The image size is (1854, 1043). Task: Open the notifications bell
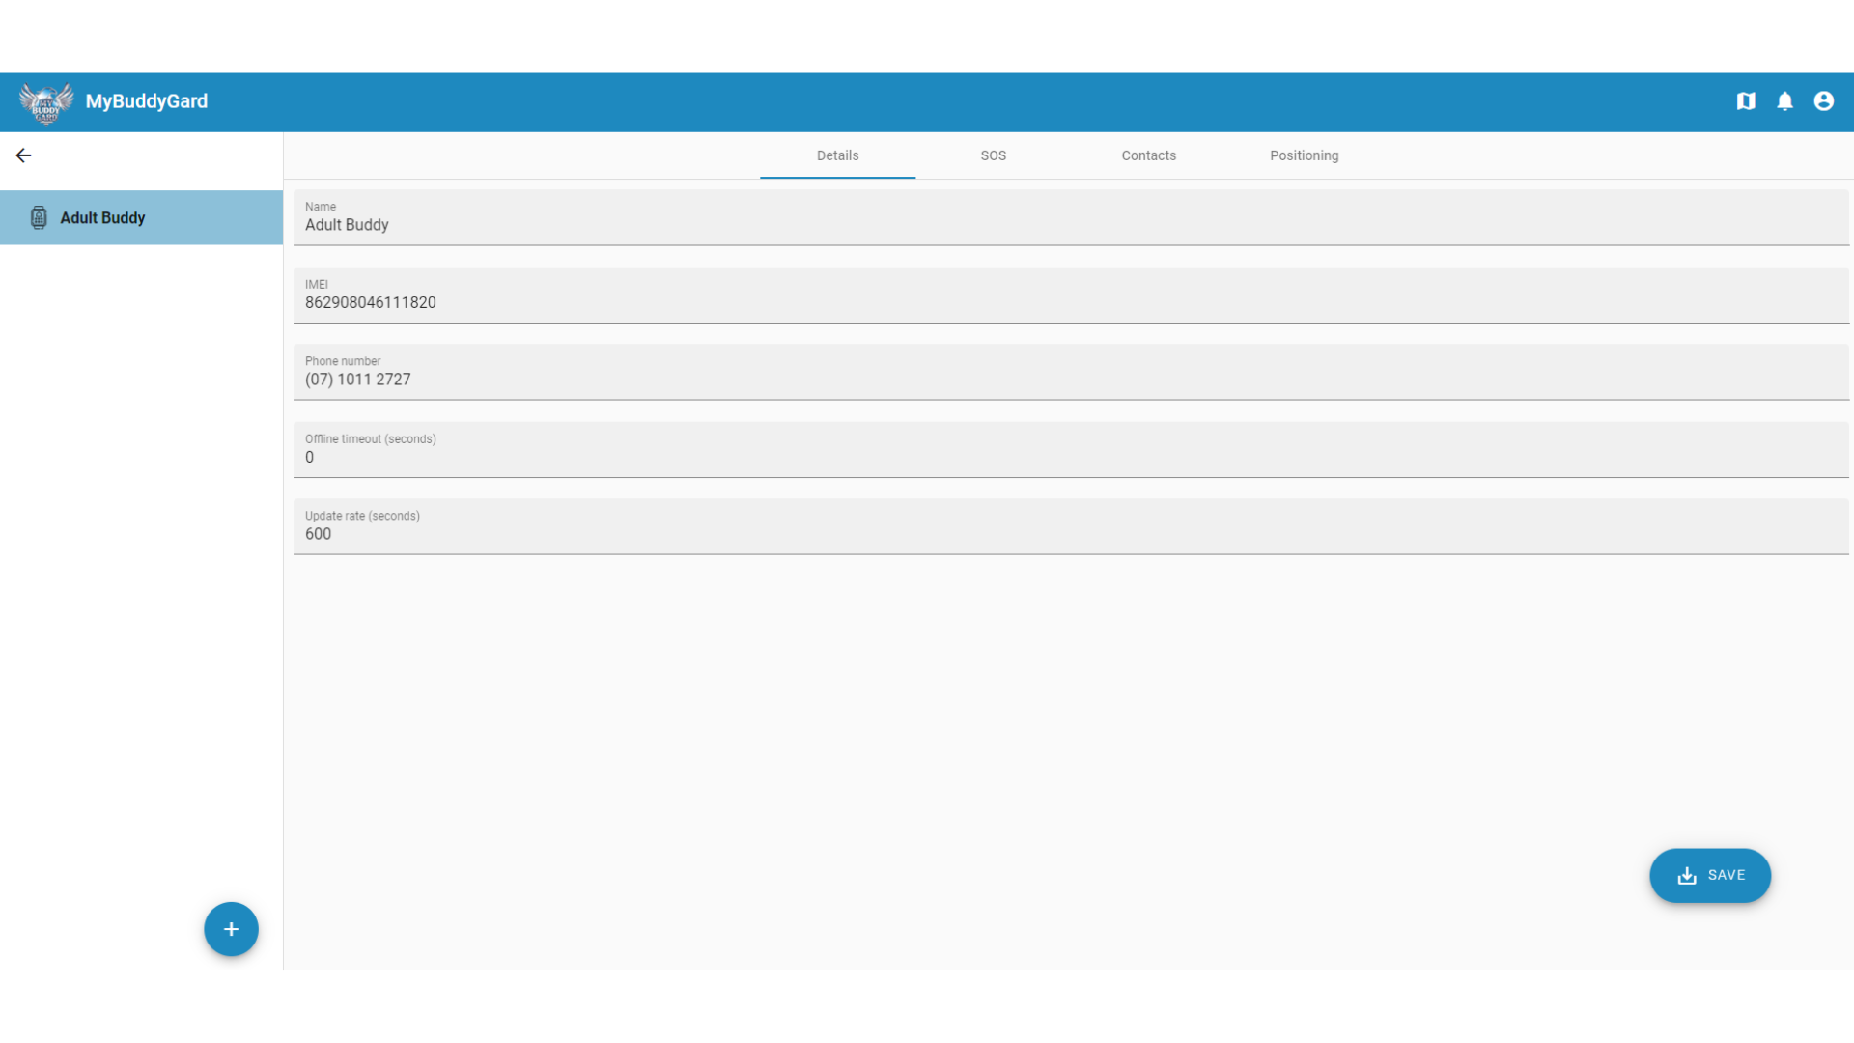(x=1784, y=101)
